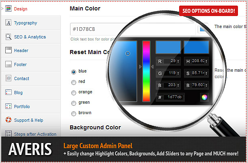Viewport: 248px width, 163px height.
Task: Click the Support & Help lifebuoy icon
Action: point(8,120)
